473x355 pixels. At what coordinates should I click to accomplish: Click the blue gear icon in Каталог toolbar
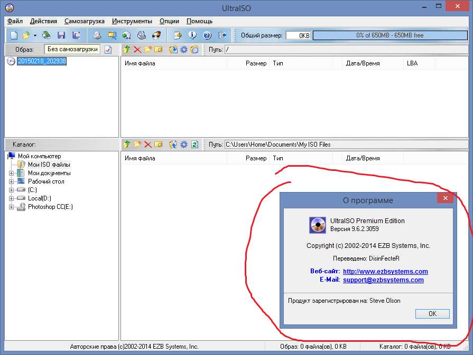pos(184,145)
